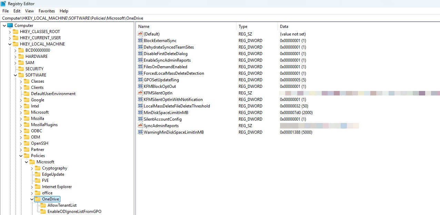440x215 pixels.
Task: Click the Computer icon in tree
Action: [10, 25]
